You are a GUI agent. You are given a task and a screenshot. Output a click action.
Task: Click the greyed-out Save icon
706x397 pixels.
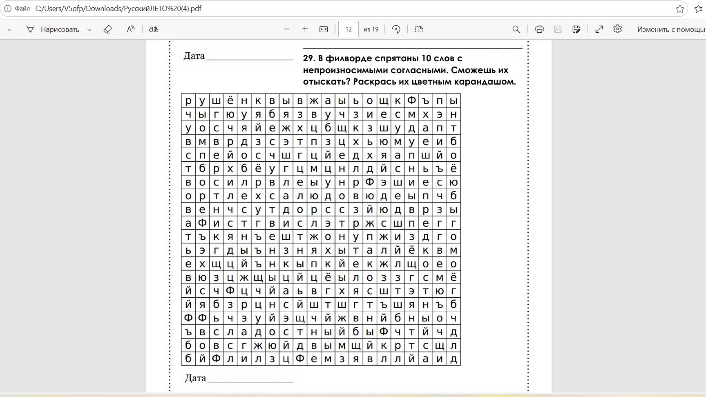click(x=558, y=29)
